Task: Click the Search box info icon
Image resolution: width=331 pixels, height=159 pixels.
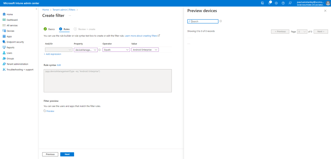Action: pyautogui.click(x=221, y=21)
